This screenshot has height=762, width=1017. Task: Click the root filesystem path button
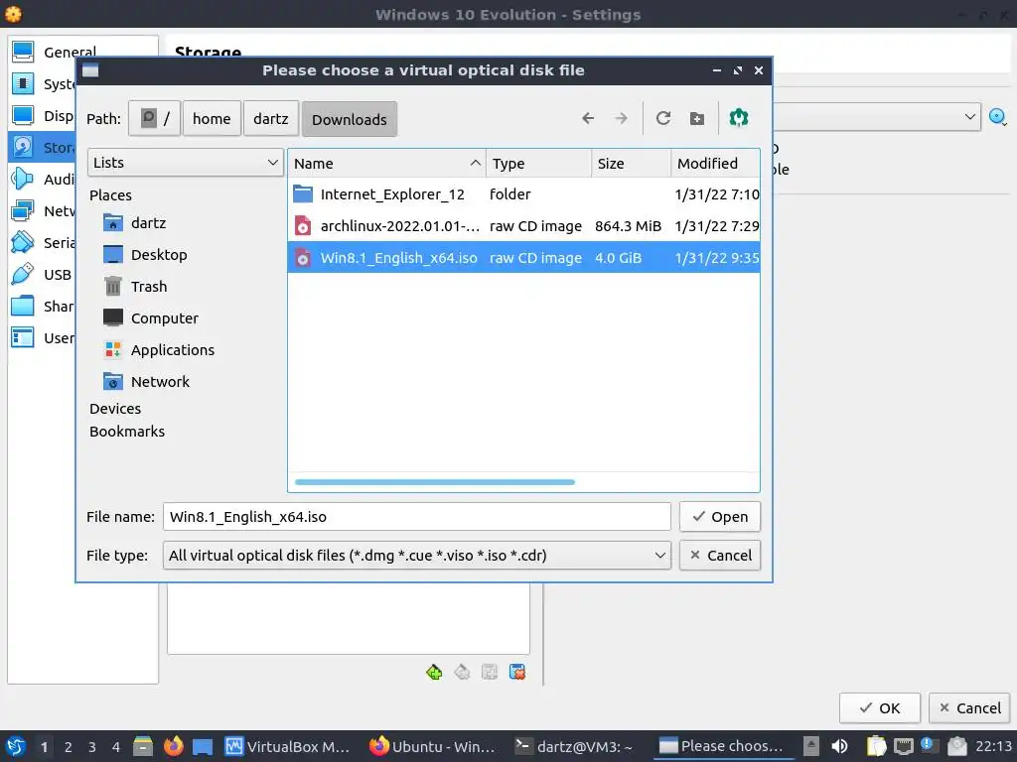tap(154, 119)
